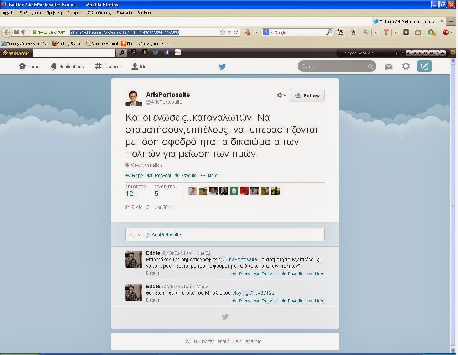Screen dimensions: 458x355
Task: Click the eject button in Winamp controls
Action: click(437, 53)
